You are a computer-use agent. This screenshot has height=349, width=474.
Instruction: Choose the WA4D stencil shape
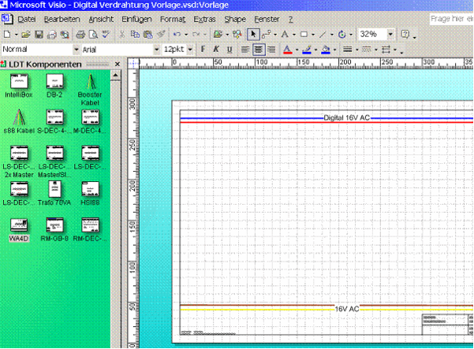point(19,228)
